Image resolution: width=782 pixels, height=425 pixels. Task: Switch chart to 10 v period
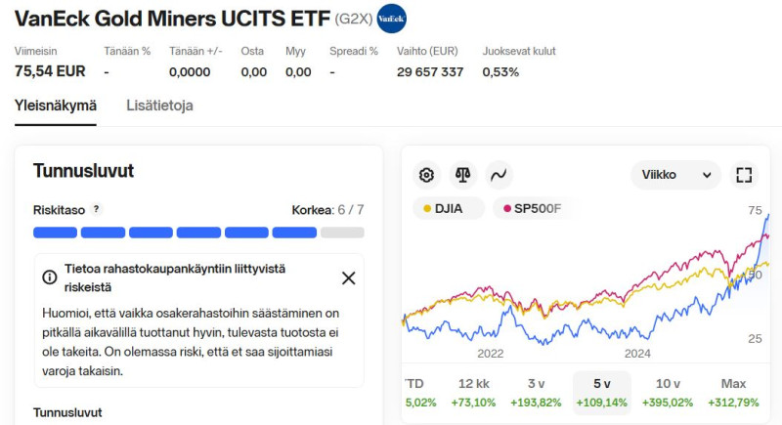click(667, 393)
